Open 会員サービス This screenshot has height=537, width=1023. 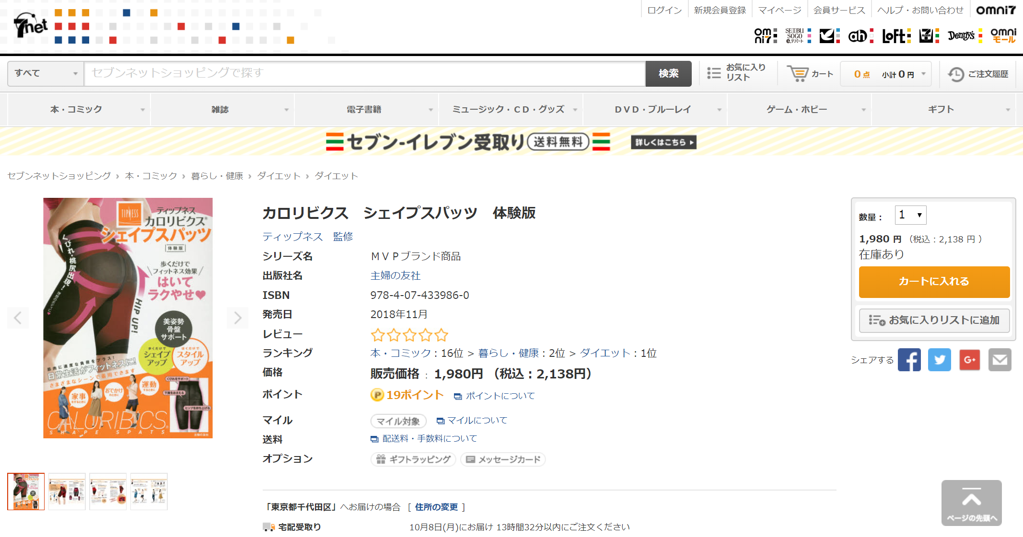coord(839,10)
